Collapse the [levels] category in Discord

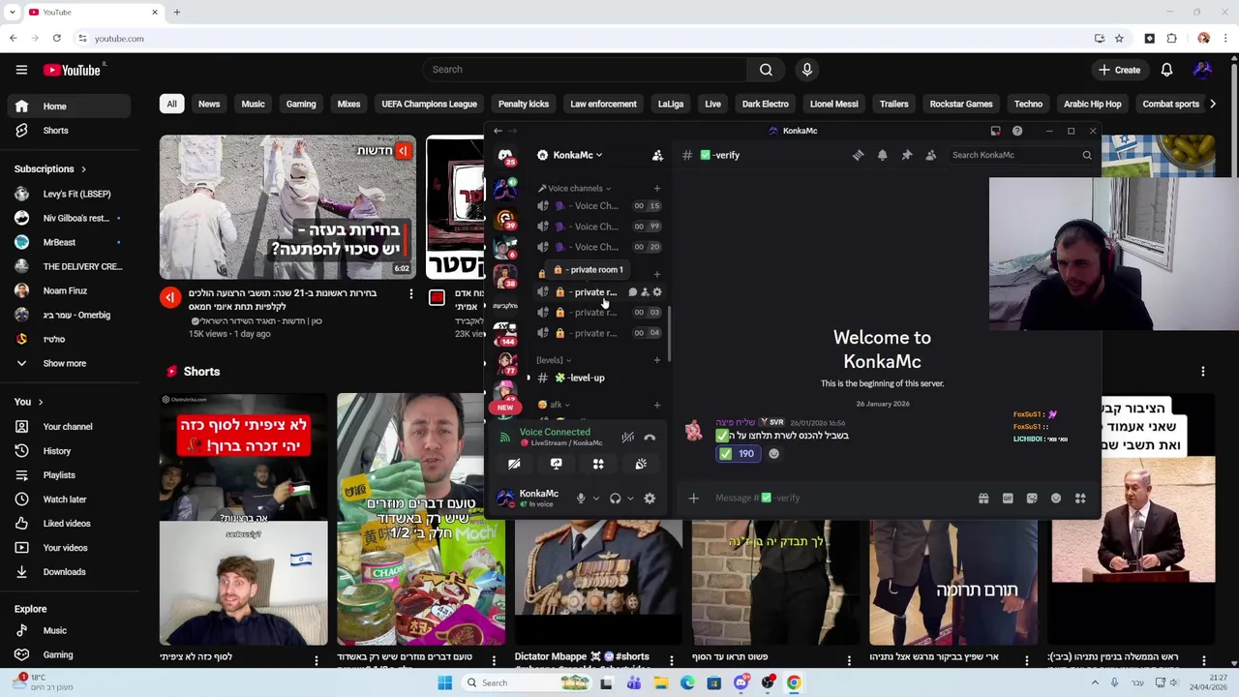(x=554, y=360)
